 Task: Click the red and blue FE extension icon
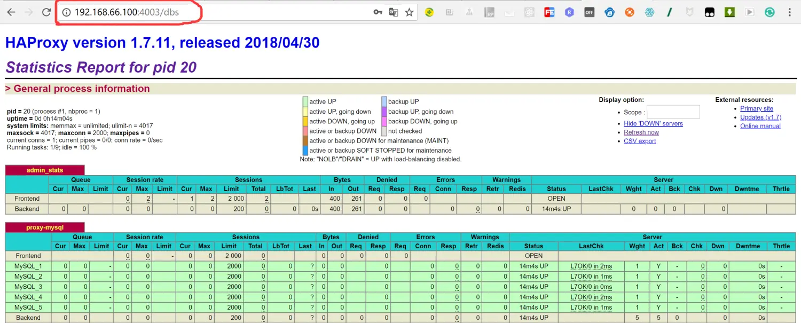tap(549, 12)
